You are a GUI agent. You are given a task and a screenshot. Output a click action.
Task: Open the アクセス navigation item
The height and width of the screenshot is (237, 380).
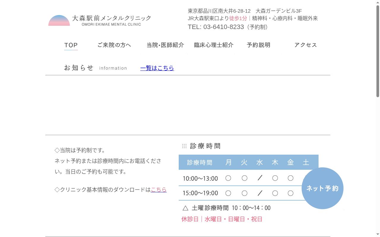pos(306,45)
